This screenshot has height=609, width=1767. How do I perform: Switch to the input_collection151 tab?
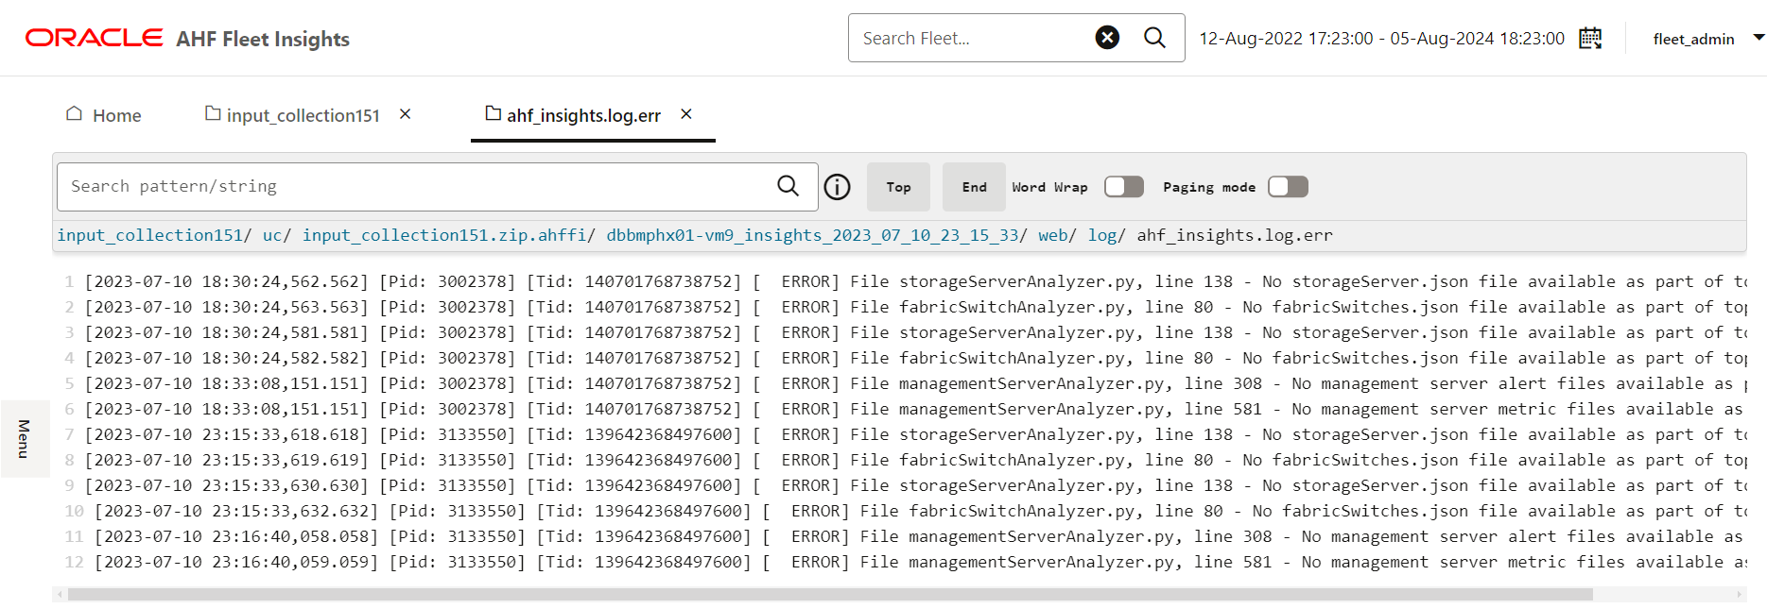point(303,115)
